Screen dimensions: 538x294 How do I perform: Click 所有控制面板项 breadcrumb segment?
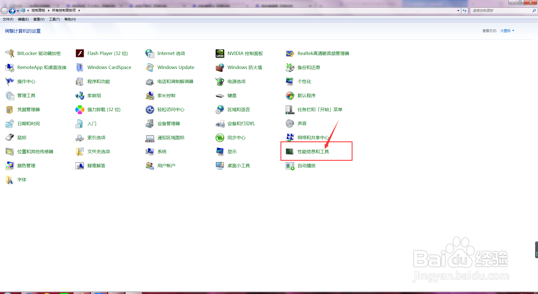(x=64, y=10)
